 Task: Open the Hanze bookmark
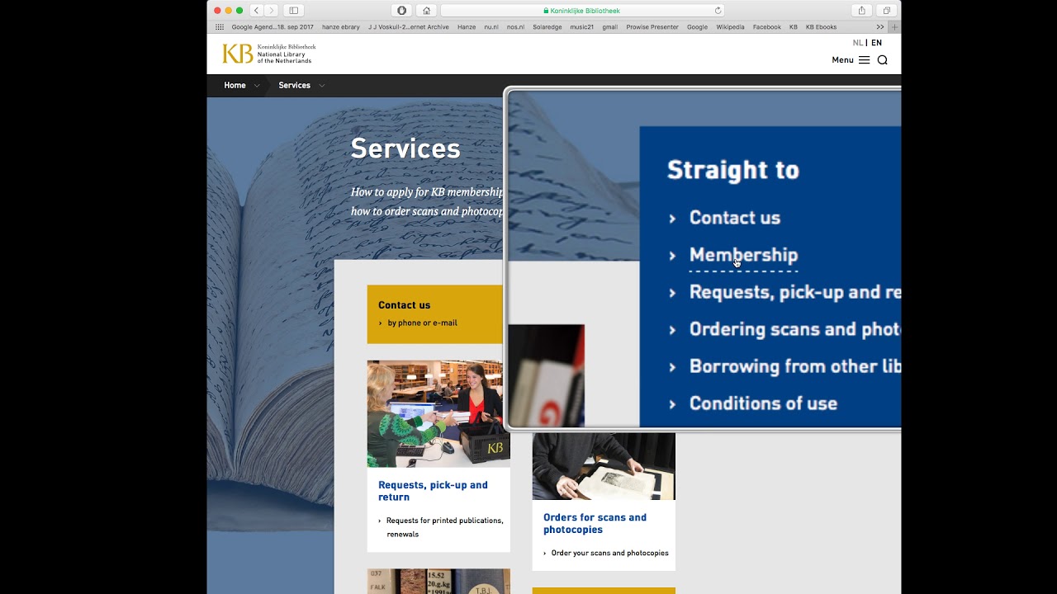(x=467, y=27)
